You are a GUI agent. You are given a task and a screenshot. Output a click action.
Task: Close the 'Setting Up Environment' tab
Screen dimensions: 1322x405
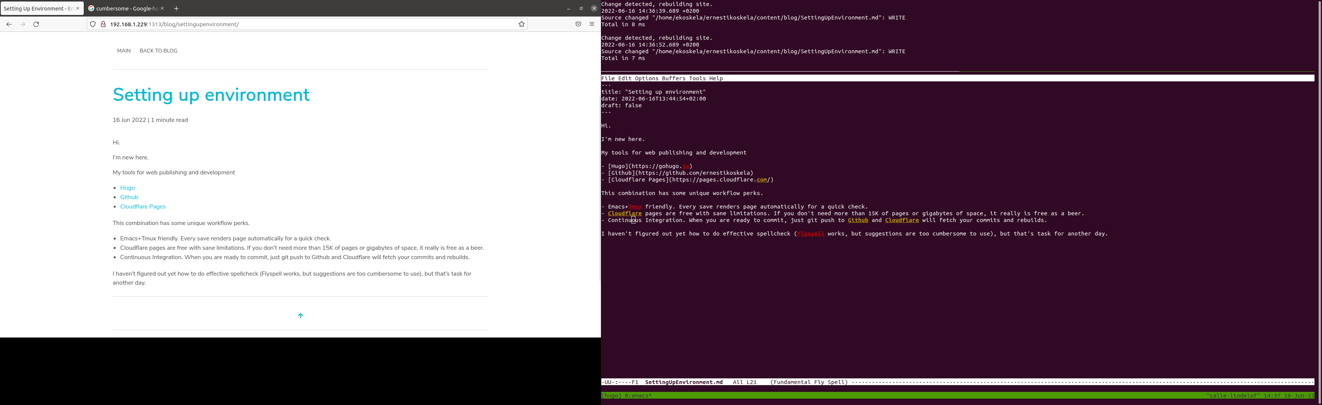click(78, 8)
